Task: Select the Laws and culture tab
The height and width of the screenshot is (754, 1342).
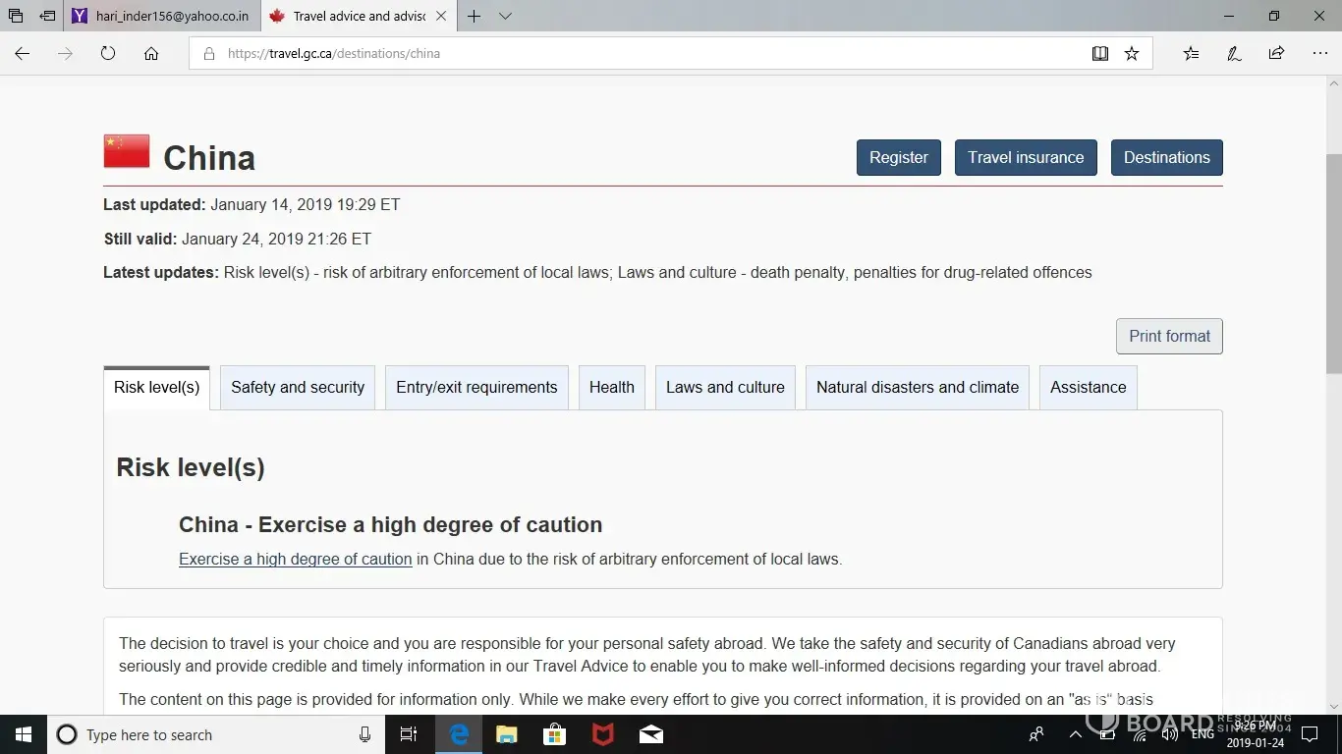Action: [x=725, y=388]
